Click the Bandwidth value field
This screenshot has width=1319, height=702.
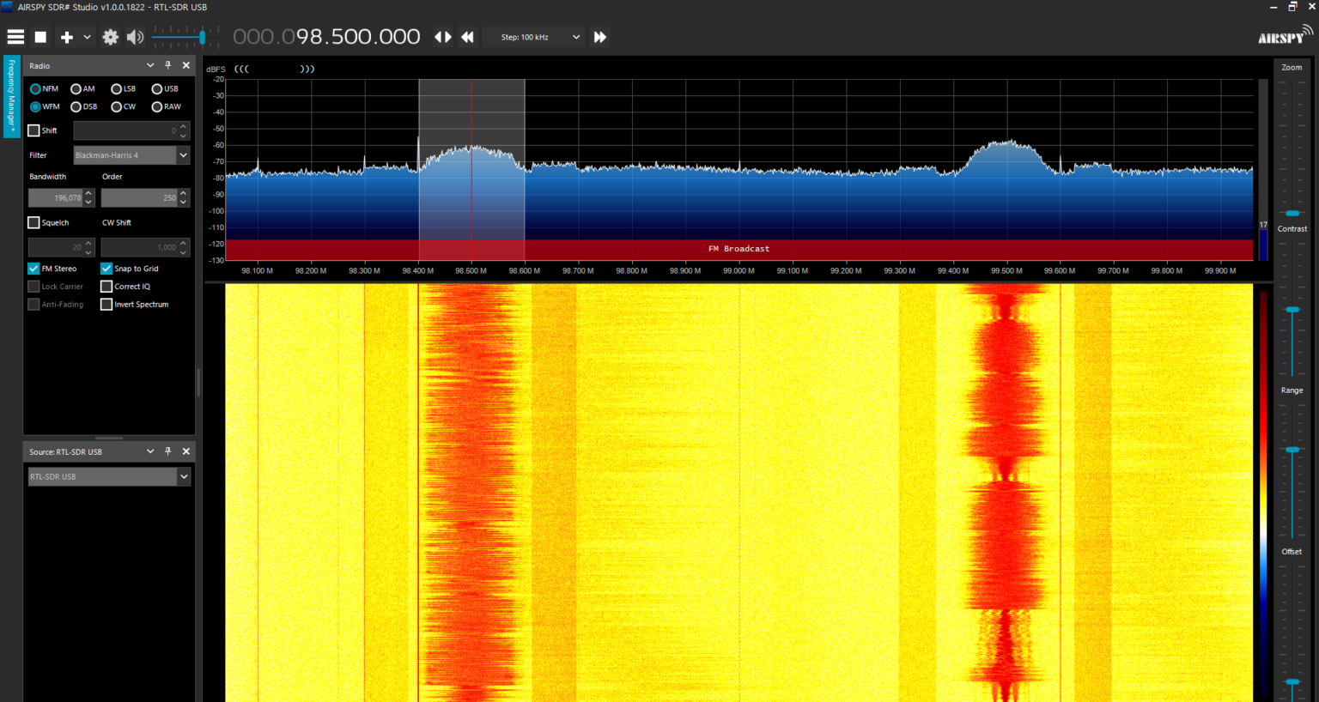(56, 198)
